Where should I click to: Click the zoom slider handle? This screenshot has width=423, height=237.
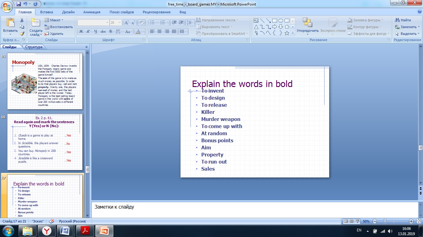385,221
